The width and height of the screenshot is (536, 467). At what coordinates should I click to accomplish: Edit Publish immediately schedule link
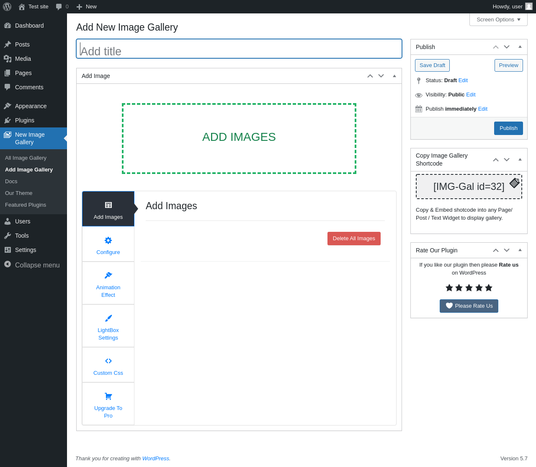[483, 109]
